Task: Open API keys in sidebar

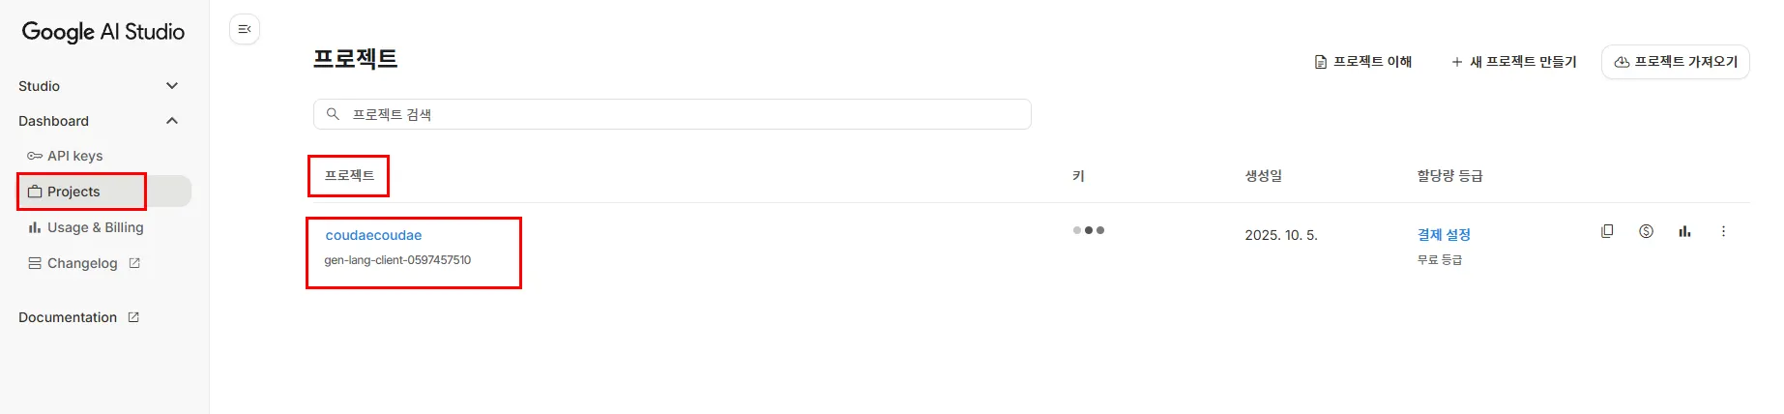Action: (74, 156)
